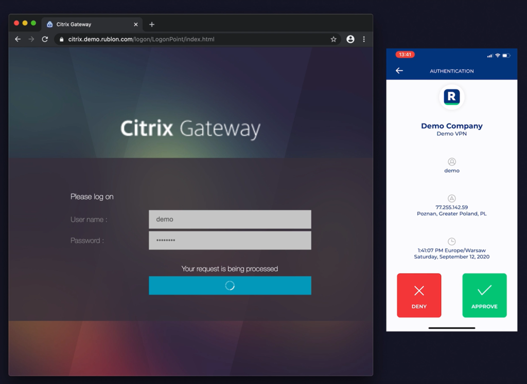Close the Citrix Gateway tab

(x=136, y=24)
